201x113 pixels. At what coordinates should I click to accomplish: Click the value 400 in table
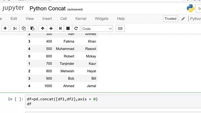(x=49, y=41)
